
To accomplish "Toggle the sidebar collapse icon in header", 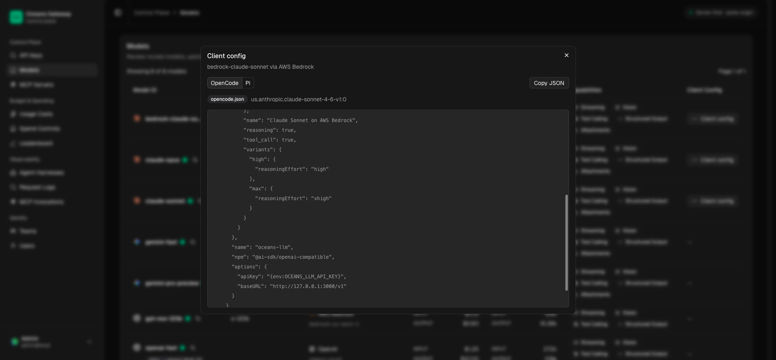I will pyautogui.click(x=118, y=13).
